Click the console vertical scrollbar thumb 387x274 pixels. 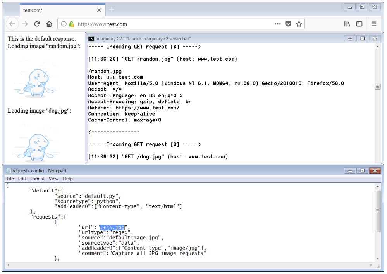[x=377, y=87]
